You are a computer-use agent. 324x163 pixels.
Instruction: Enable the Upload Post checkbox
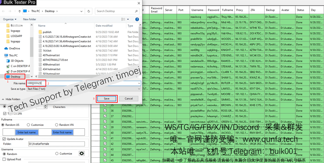pyautogui.click(x=4, y=159)
